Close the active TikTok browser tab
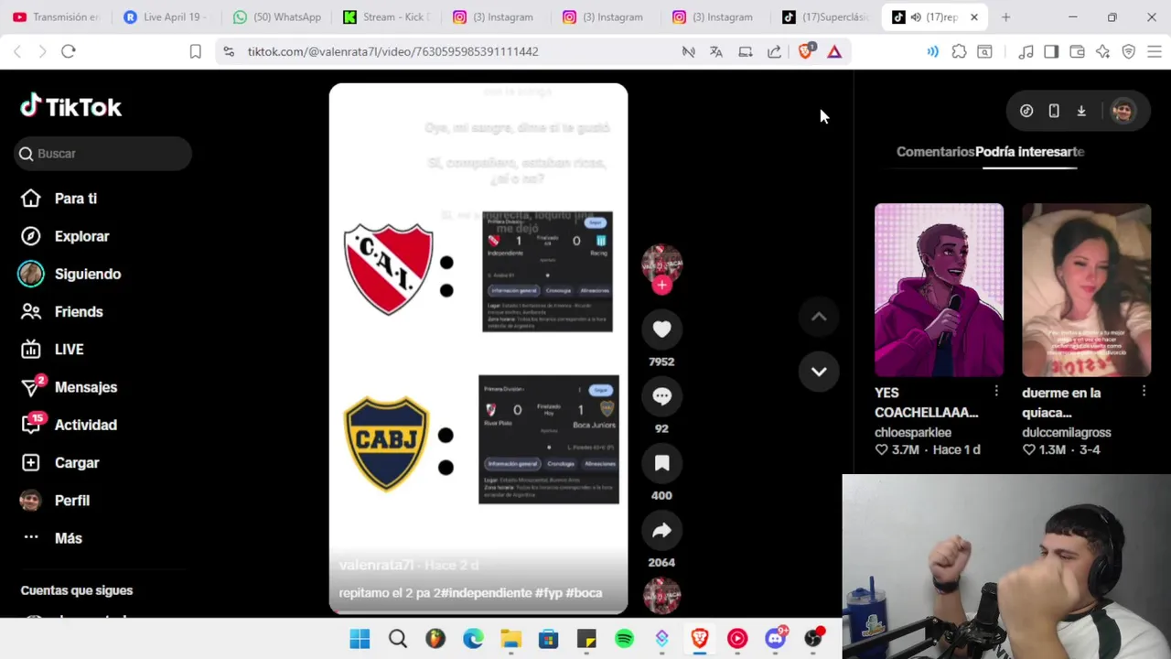Screen dimensions: 1171x659 (974, 16)
